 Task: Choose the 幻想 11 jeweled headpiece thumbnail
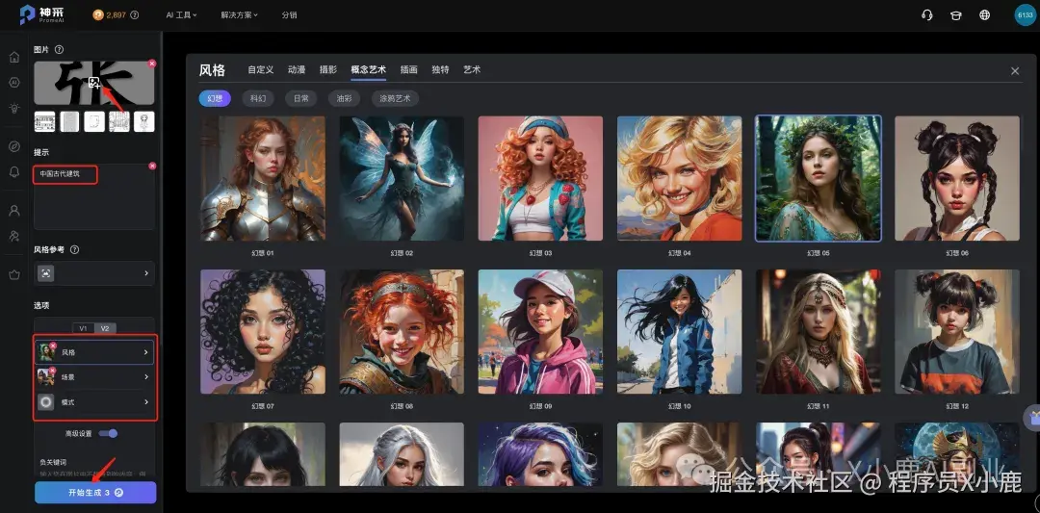coord(819,331)
